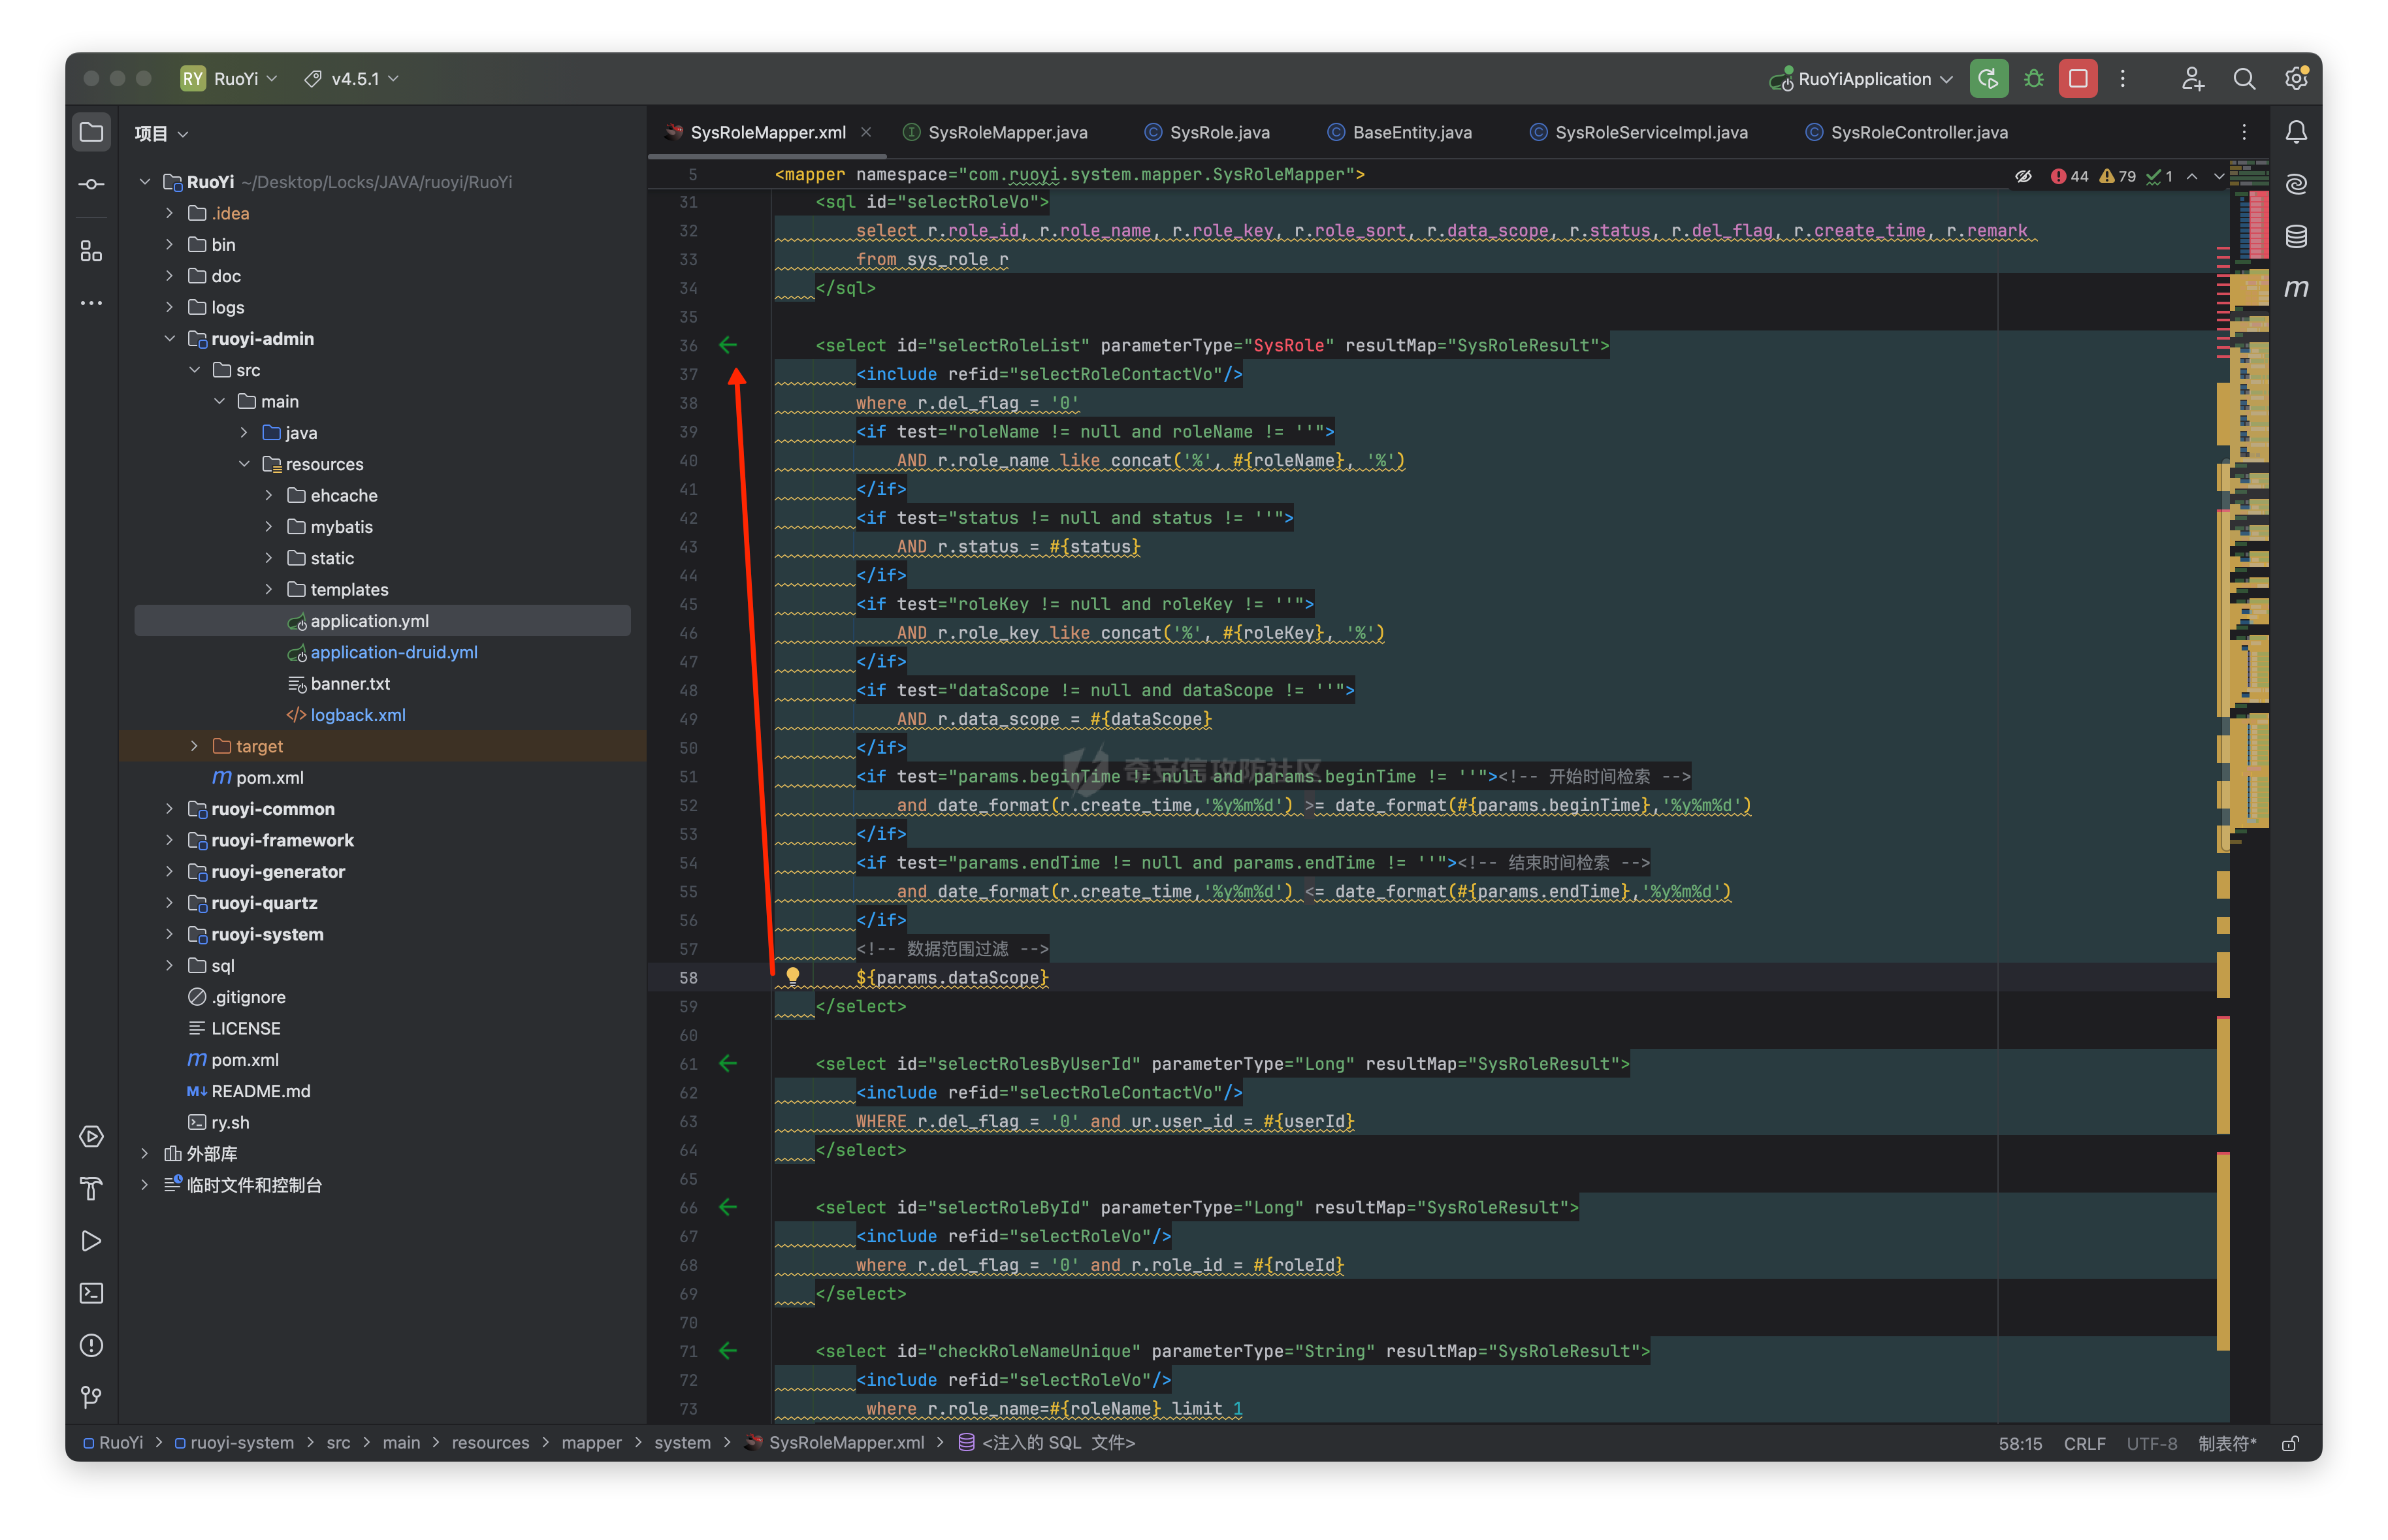
Task: Click lightbulb intention on line 58
Action: [792, 976]
